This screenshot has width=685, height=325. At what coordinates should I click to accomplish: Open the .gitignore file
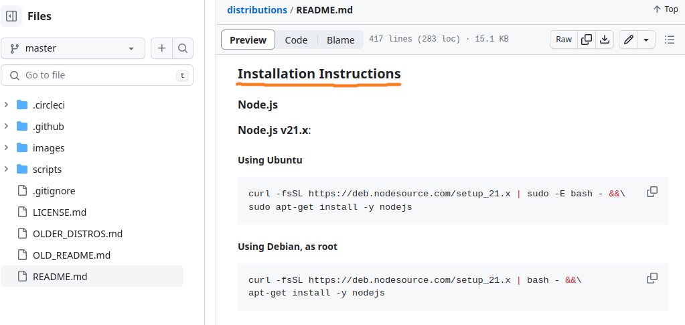54,191
